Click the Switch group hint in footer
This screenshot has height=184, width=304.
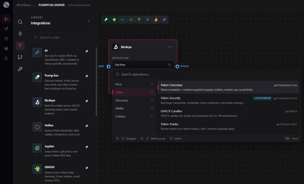pyautogui.click(x=153, y=138)
